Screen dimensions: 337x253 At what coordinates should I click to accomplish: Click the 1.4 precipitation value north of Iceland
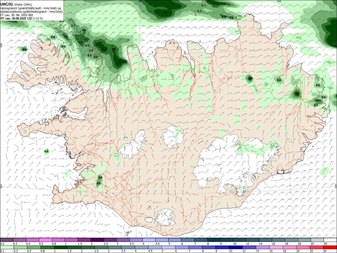[x=165, y=13]
